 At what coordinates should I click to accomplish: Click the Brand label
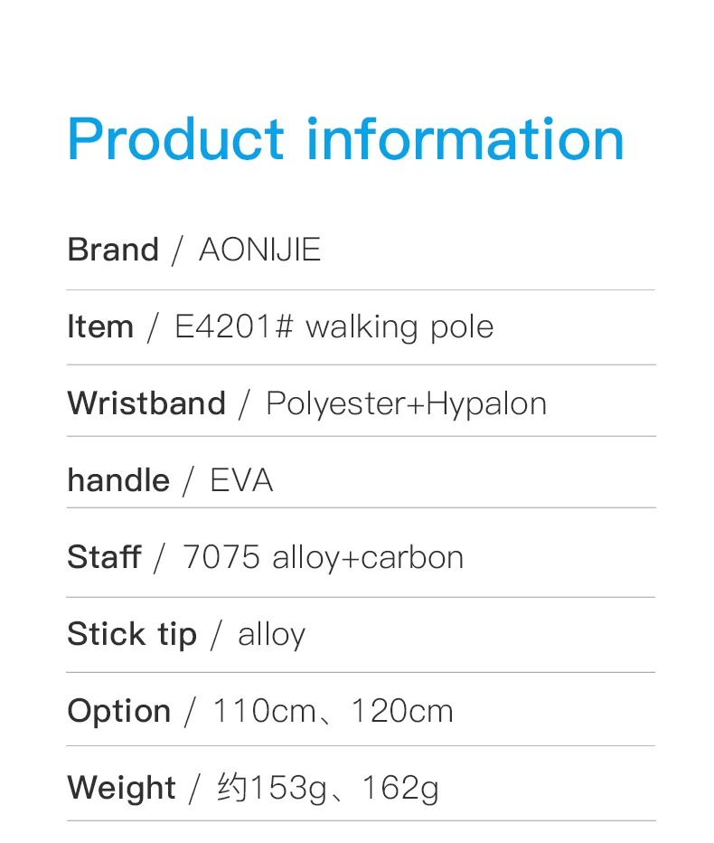(x=113, y=250)
